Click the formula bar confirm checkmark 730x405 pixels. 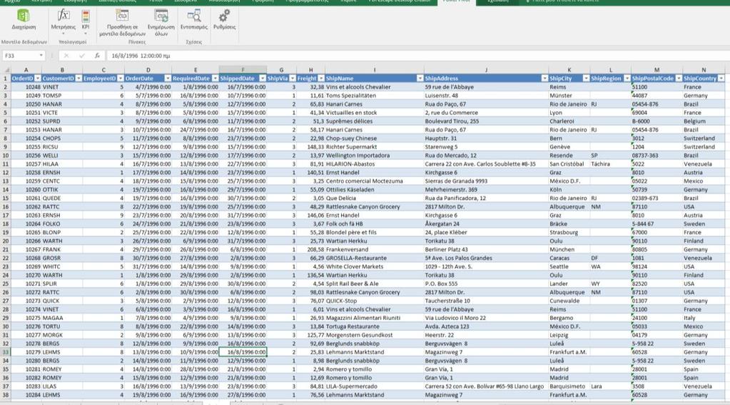(x=82, y=56)
